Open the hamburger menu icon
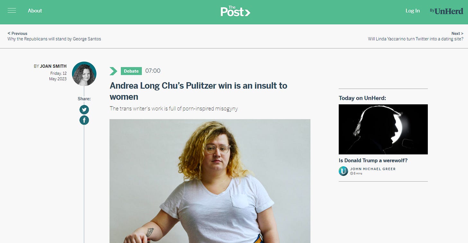This screenshot has height=243, width=468. point(12,11)
